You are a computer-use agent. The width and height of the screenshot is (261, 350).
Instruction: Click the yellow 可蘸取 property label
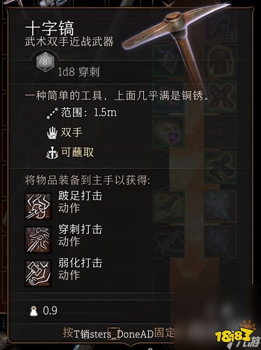point(77,152)
